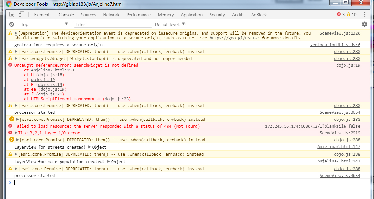Click the Chrome icon in title bar
The height and width of the screenshot is (199, 374).
pos(9,4)
